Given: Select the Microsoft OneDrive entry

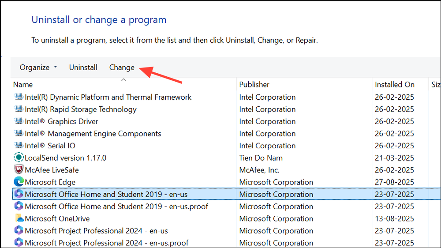Looking at the screenshot, I should point(57,218).
